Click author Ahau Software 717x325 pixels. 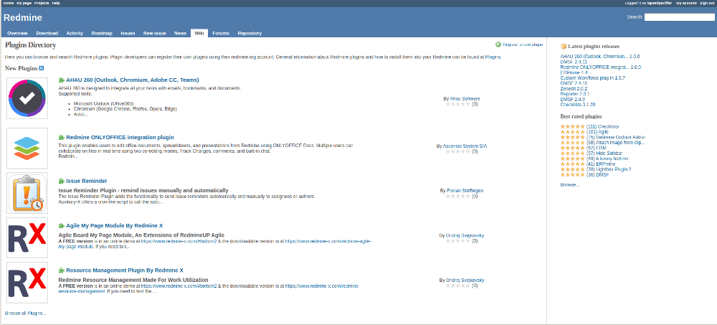tap(465, 98)
